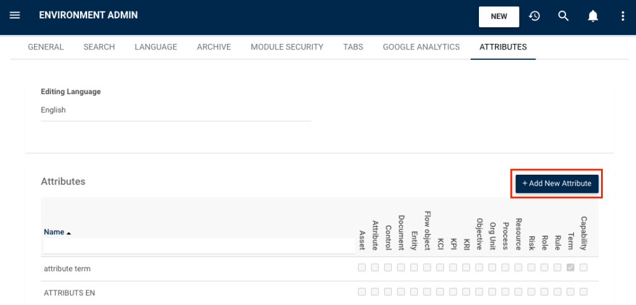This screenshot has height=305, width=636.
Task: Check Risk box for attribute term row
Action: point(531,268)
